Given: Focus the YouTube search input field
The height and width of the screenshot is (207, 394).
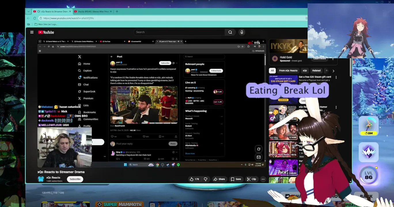Looking at the screenshot, I should (179, 32).
